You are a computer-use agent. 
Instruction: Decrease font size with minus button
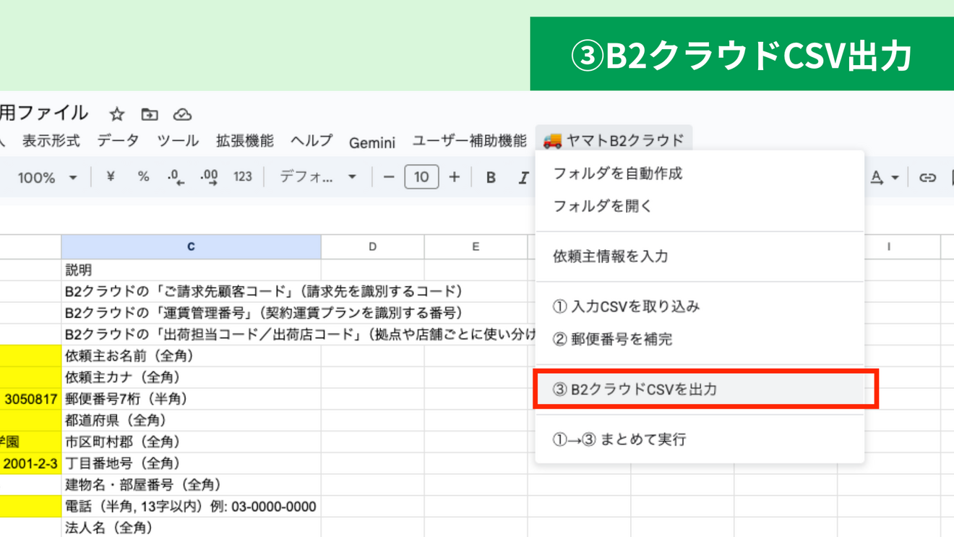pyautogui.click(x=389, y=177)
